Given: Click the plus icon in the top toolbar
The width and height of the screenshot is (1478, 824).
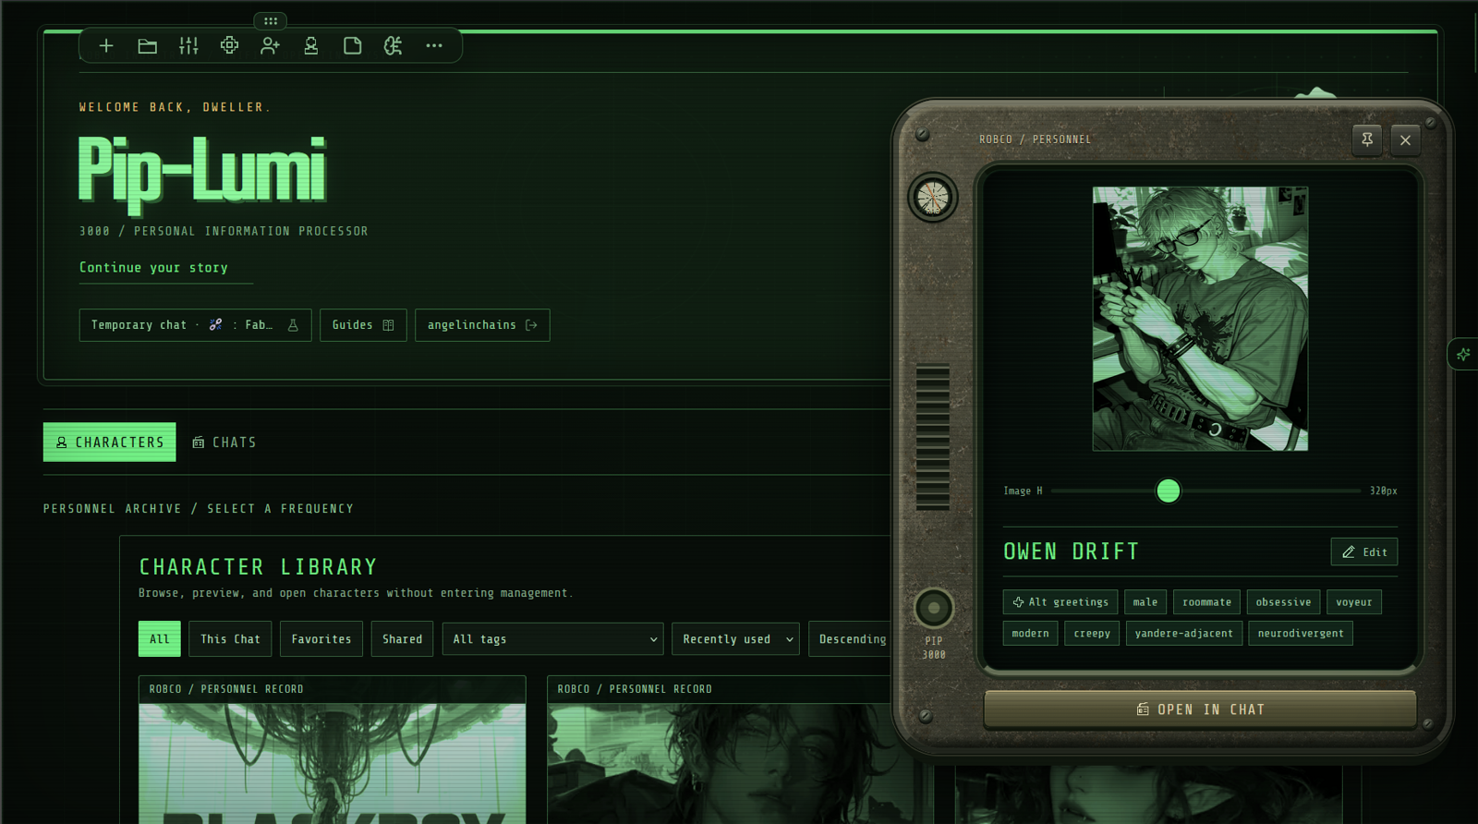Looking at the screenshot, I should (106, 45).
